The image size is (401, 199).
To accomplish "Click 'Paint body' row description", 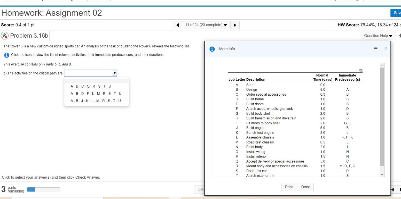I will [x=254, y=147].
